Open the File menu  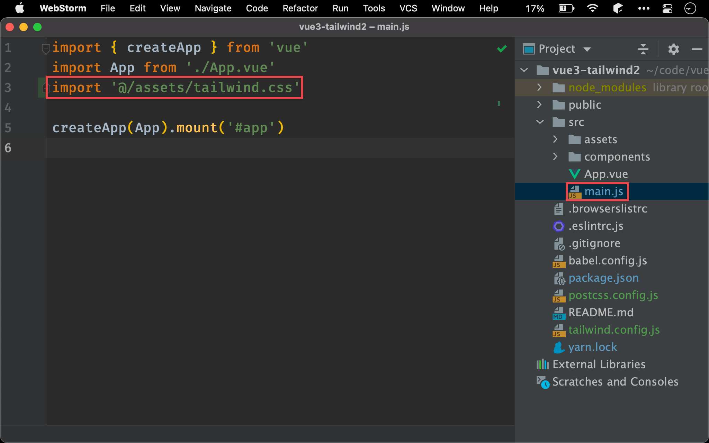[x=108, y=8]
